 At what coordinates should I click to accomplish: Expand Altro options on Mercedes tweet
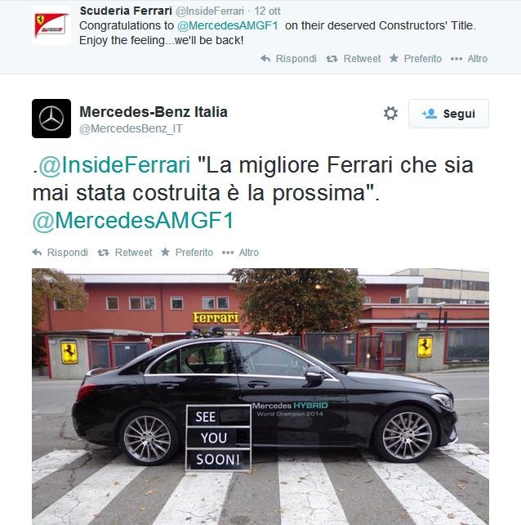tap(228, 253)
